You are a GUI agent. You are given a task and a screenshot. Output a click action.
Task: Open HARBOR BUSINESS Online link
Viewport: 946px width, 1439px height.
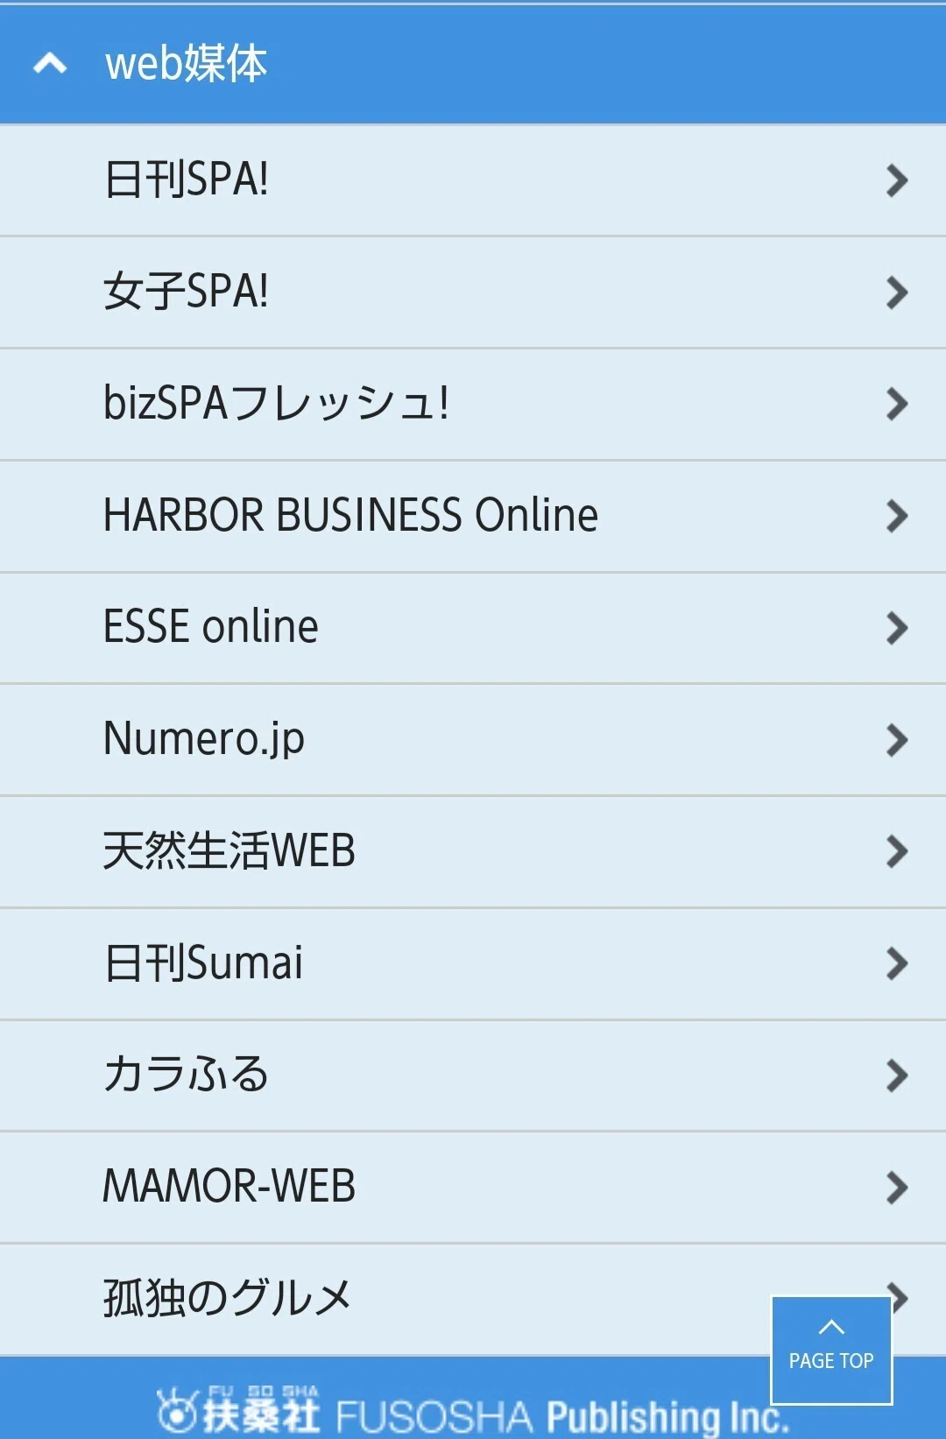coord(473,517)
